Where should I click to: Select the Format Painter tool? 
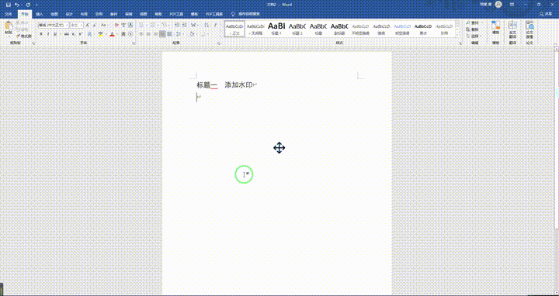pyautogui.click(x=24, y=36)
